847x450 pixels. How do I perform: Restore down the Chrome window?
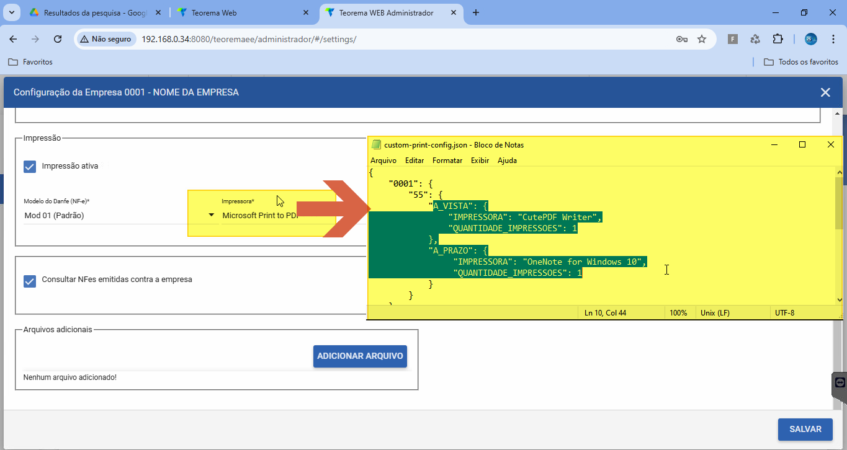pos(804,12)
